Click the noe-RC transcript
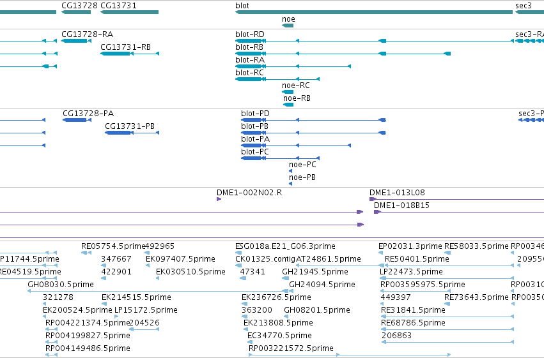The height and width of the screenshot is (358, 544). [x=288, y=92]
